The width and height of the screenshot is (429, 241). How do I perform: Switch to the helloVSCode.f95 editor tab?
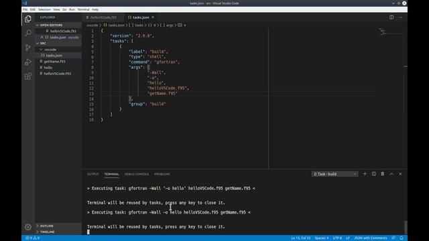point(103,17)
